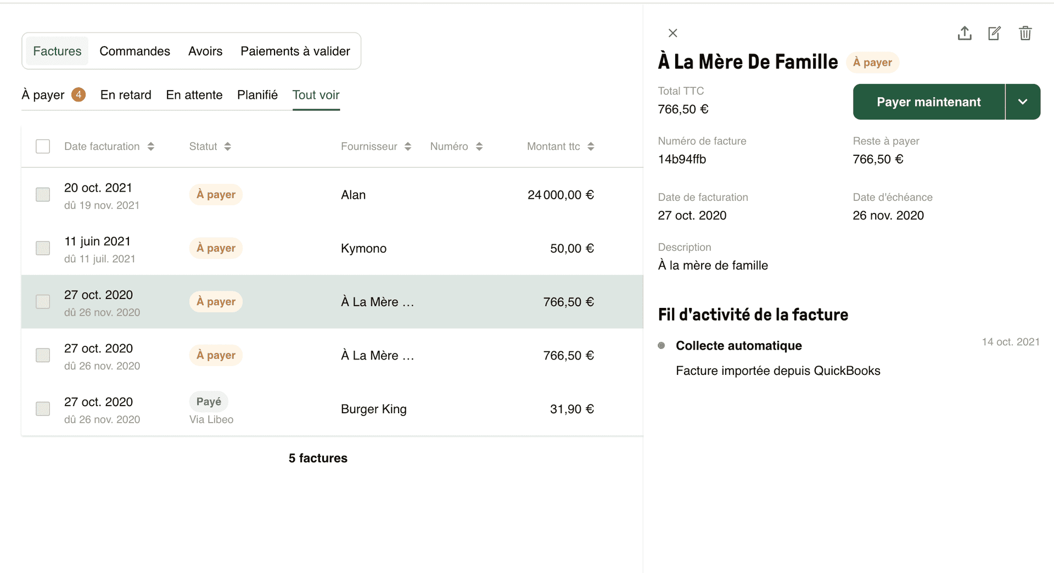
Task: Switch to the Commandes tab
Action: pyautogui.click(x=134, y=50)
